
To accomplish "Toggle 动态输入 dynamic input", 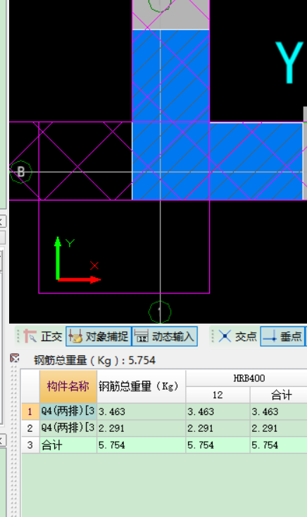I will pos(165,336).
